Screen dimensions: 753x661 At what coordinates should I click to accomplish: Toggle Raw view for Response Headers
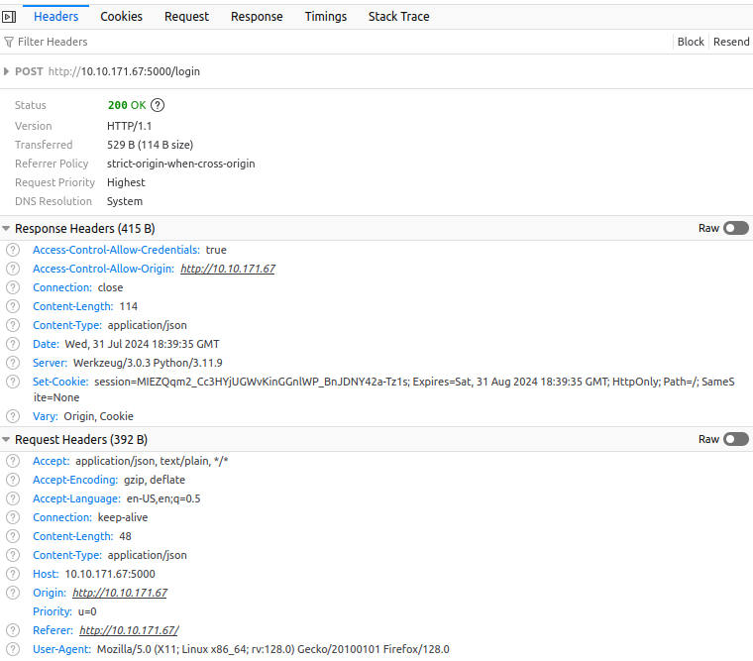(x=735, y=228)
